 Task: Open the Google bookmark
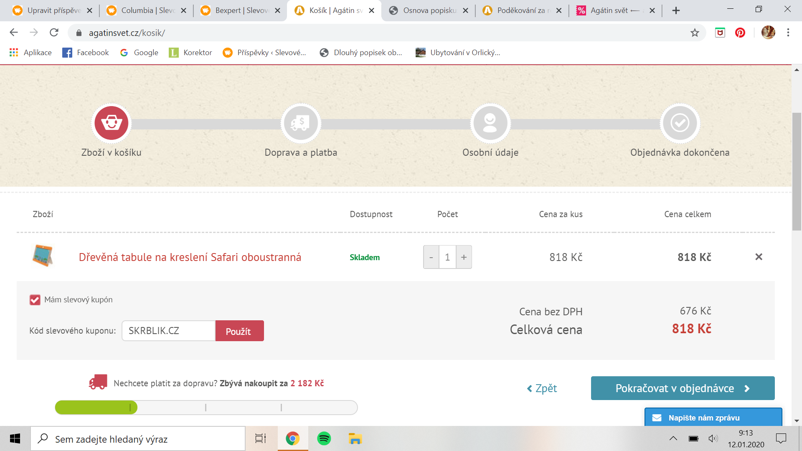tap(139, 53)
